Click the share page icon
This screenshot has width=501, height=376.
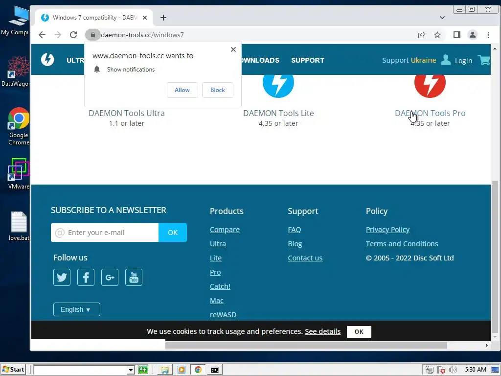[x=422, y=35]
